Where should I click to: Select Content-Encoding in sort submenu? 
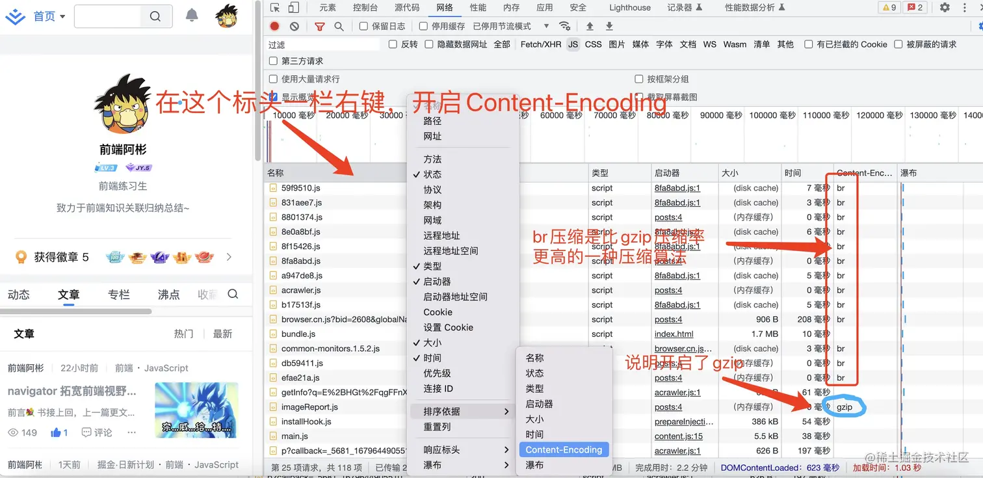(x=564, y=449)
